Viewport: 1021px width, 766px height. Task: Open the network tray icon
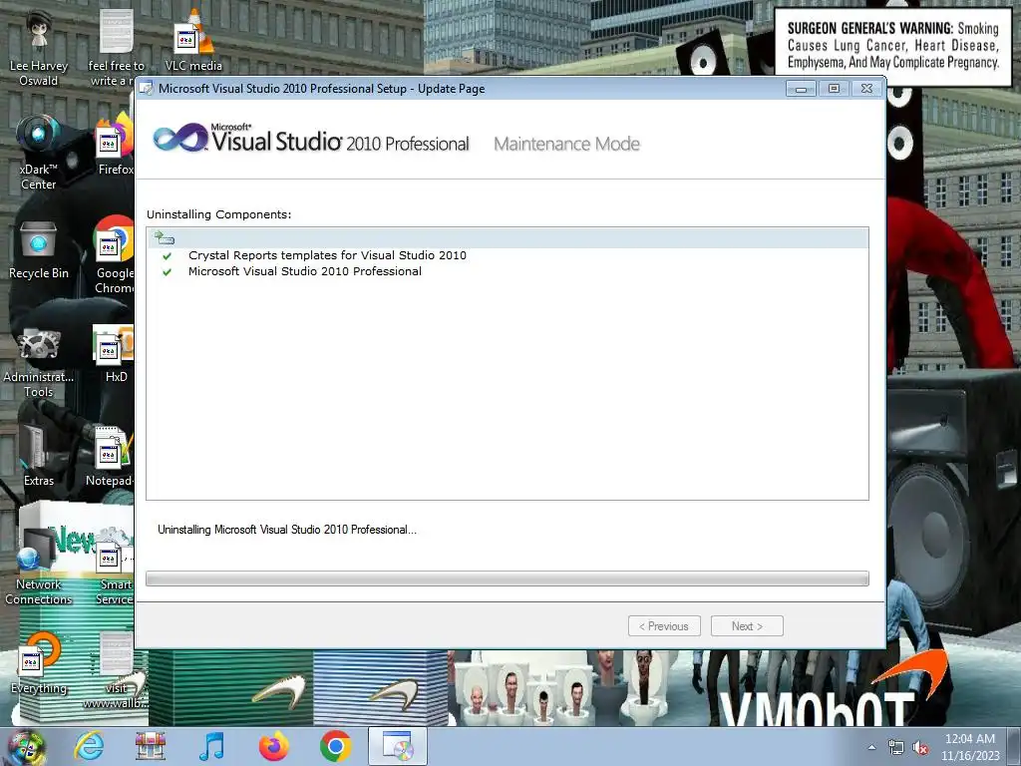click(896, 748)
